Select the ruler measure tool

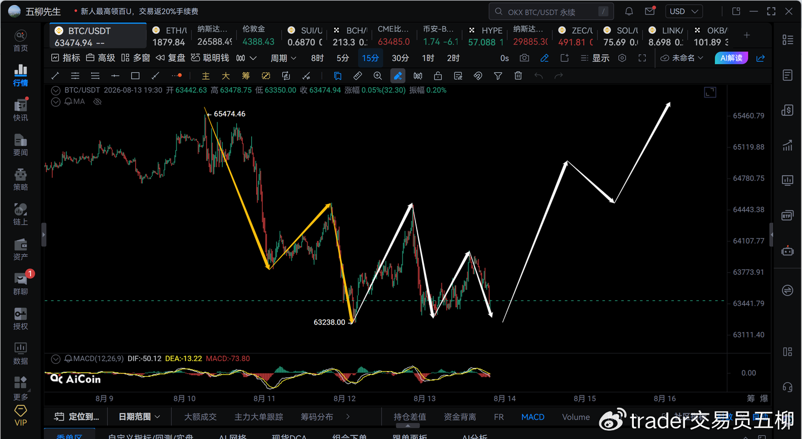tap(358, 76)
